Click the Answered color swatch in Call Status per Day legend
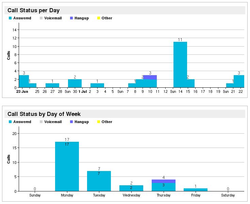The image size is (250, 204). click(10, 18)
